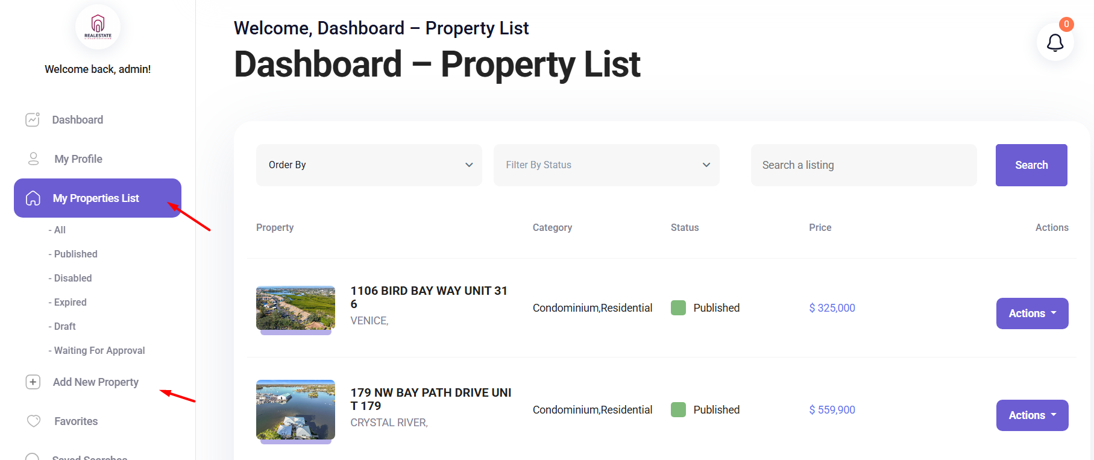Select the Waiting For Approval submenu item
Image resolution: width=1094 pixels, height=460 pixels.
pos(99,350)
